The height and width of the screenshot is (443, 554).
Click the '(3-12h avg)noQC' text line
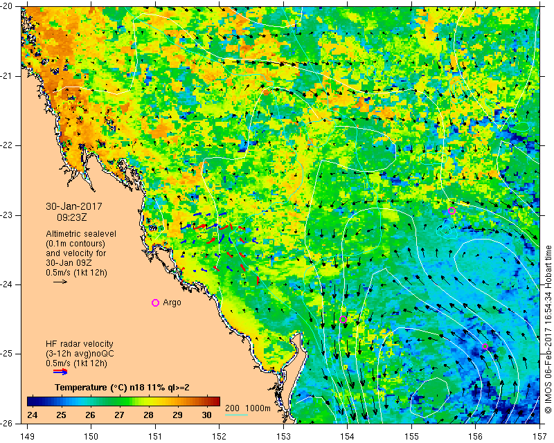pyautogui.click(x=80, y=354)
